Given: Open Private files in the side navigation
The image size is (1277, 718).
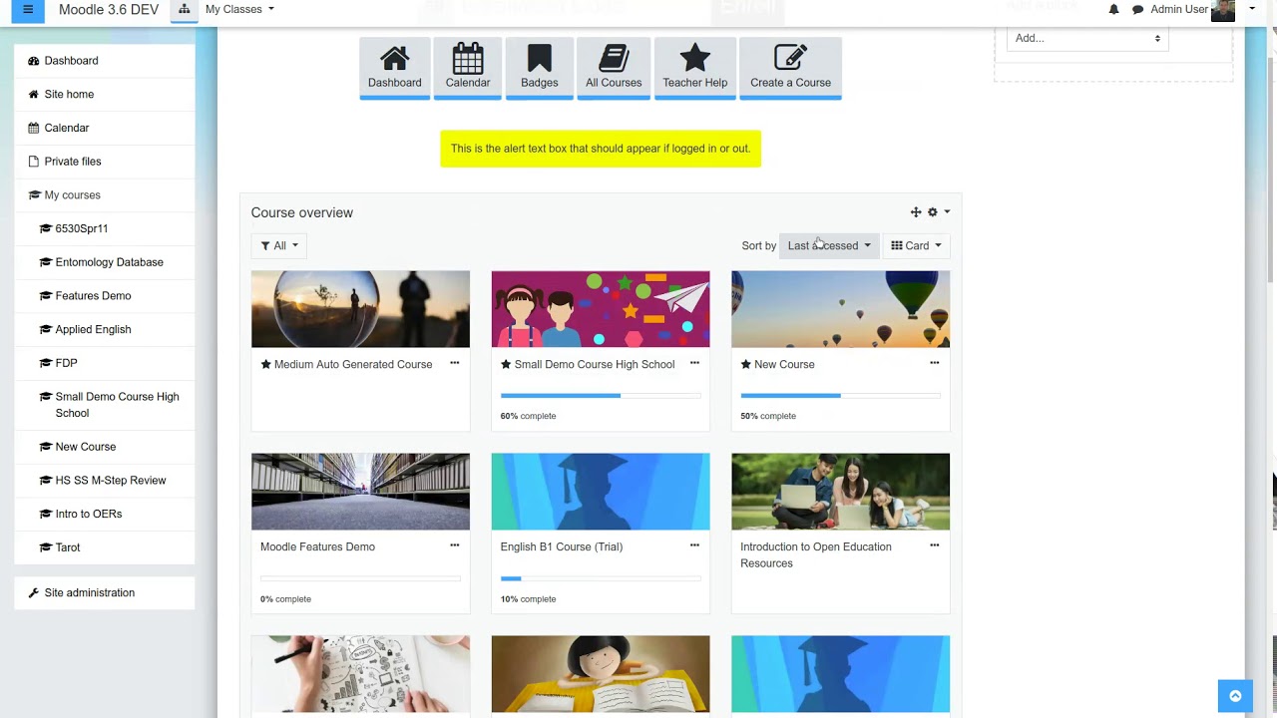Looking at the screenshot, I should coord(105,162).
